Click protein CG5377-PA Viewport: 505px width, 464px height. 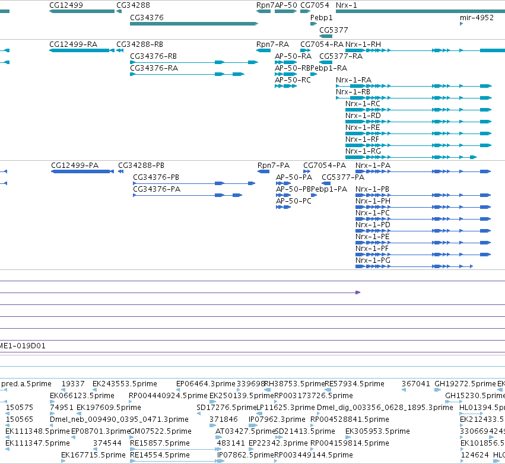click(326, 183)
